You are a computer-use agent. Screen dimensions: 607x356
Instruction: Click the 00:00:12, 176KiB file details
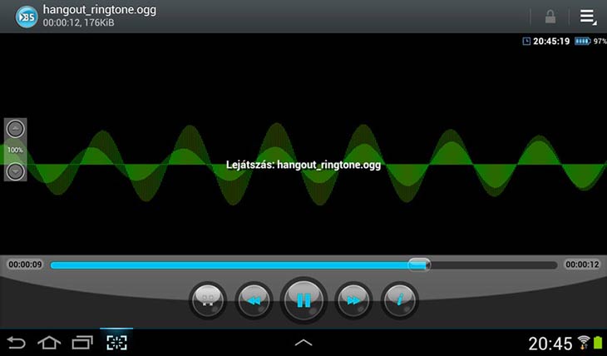click(79, 22)
